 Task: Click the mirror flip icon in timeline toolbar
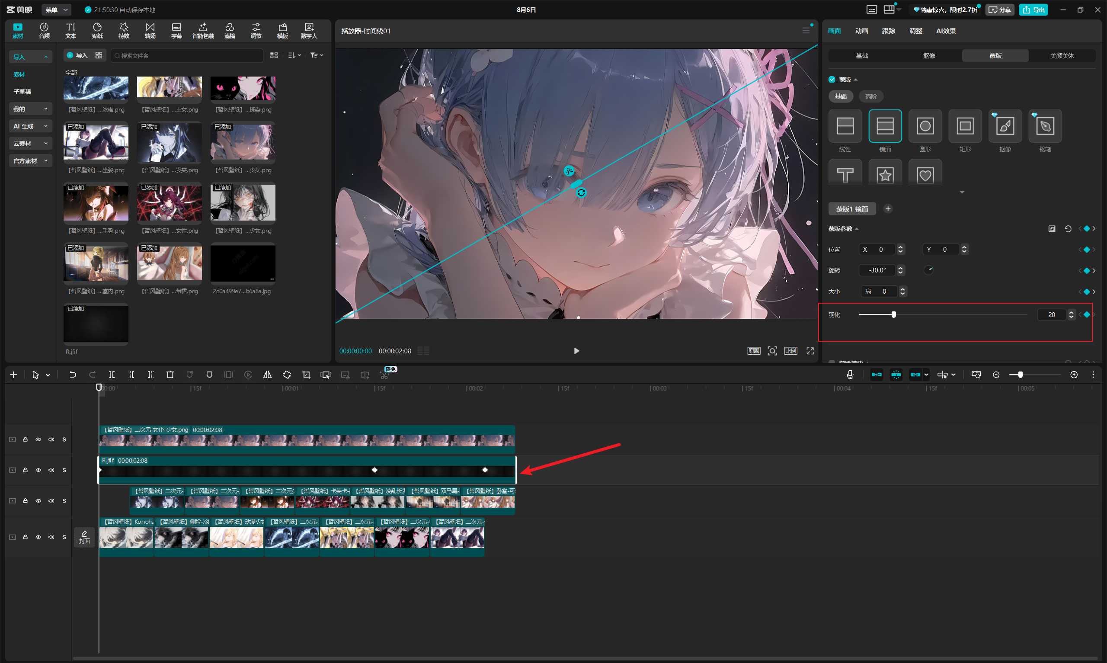(268, 375)
